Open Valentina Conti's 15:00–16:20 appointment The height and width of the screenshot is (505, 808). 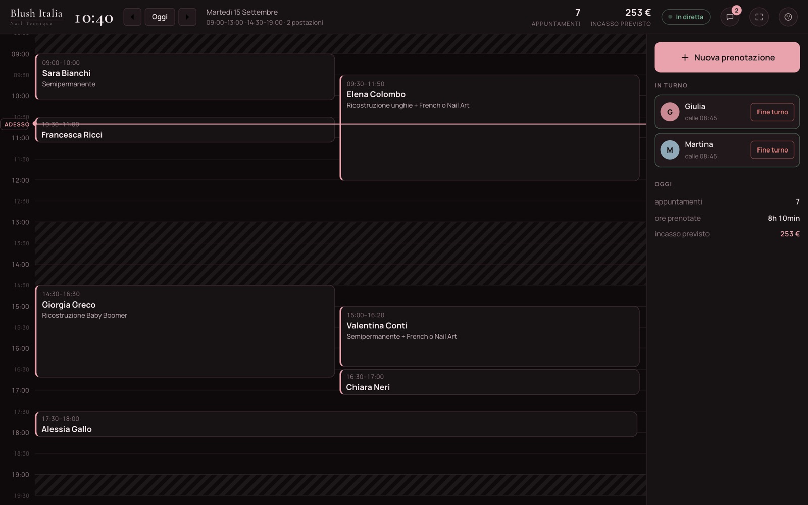490,336
